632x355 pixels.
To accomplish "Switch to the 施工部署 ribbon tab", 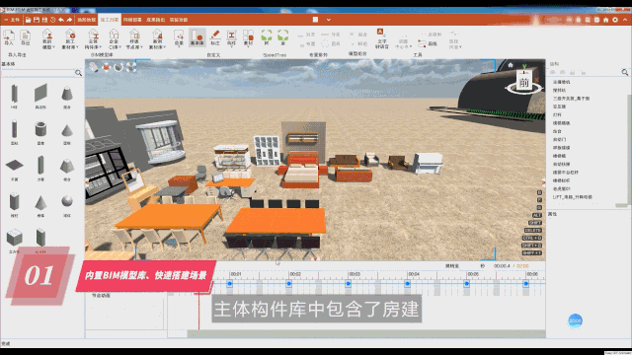I will click(x=110, y=20).
